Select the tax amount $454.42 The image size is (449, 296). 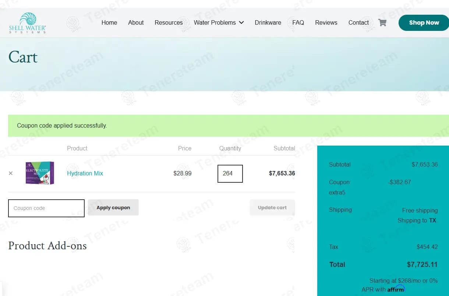click(427, 247)
